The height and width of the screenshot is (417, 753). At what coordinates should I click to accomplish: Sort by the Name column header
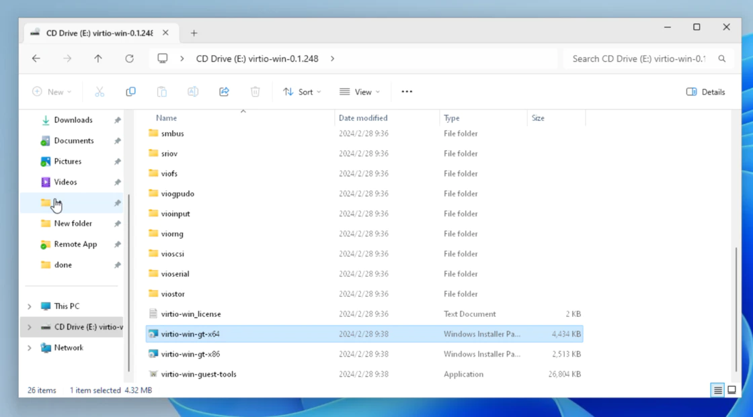166,118
